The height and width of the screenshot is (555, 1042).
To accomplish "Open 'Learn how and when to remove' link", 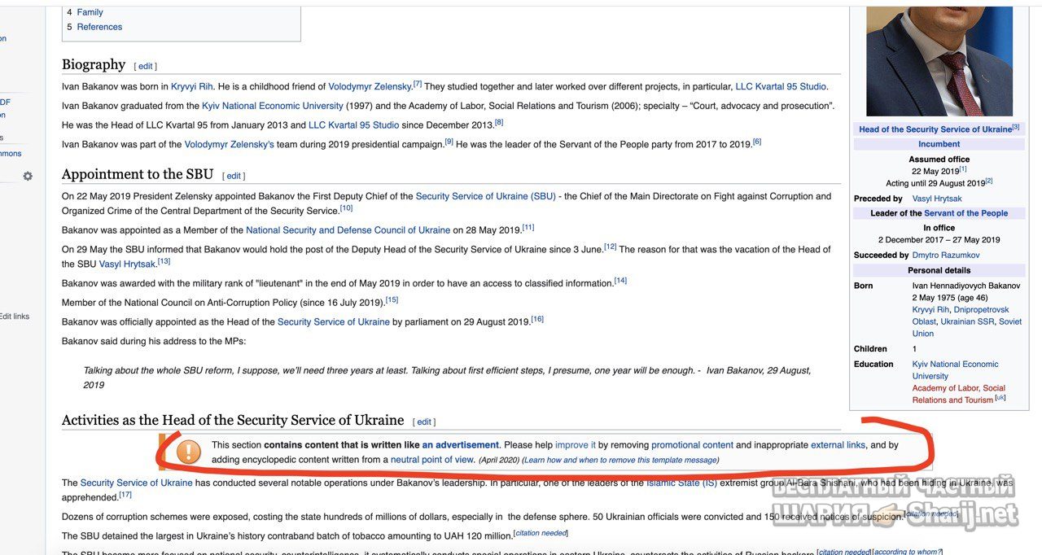I will [x=620, y=460].
